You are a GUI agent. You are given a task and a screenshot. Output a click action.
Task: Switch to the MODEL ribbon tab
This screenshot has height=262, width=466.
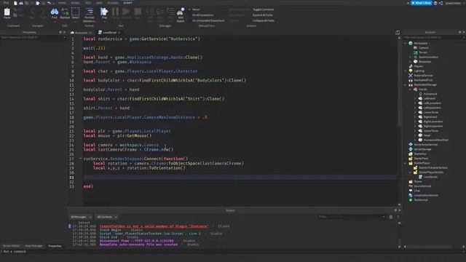point(75,3)
